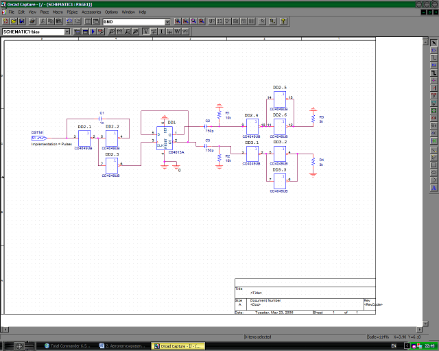
Task: Expand the GND part dropdown list
Action: 167,22
